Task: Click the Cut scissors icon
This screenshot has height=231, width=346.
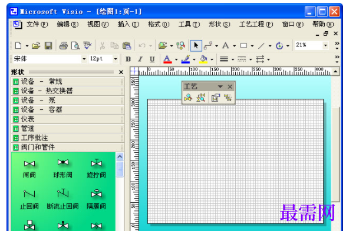Action: pos(103,46)
